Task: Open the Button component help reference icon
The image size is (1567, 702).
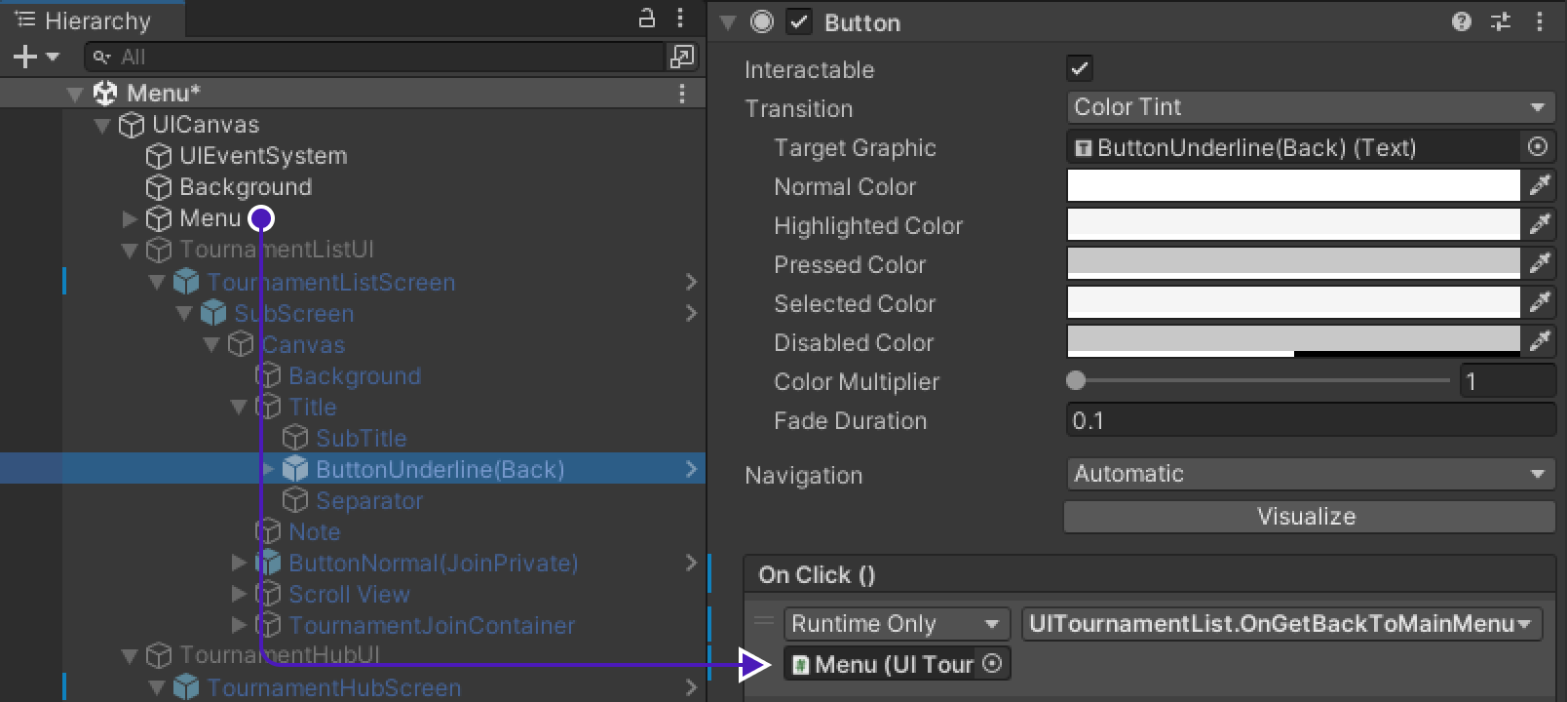Action: click(1461, 21)
